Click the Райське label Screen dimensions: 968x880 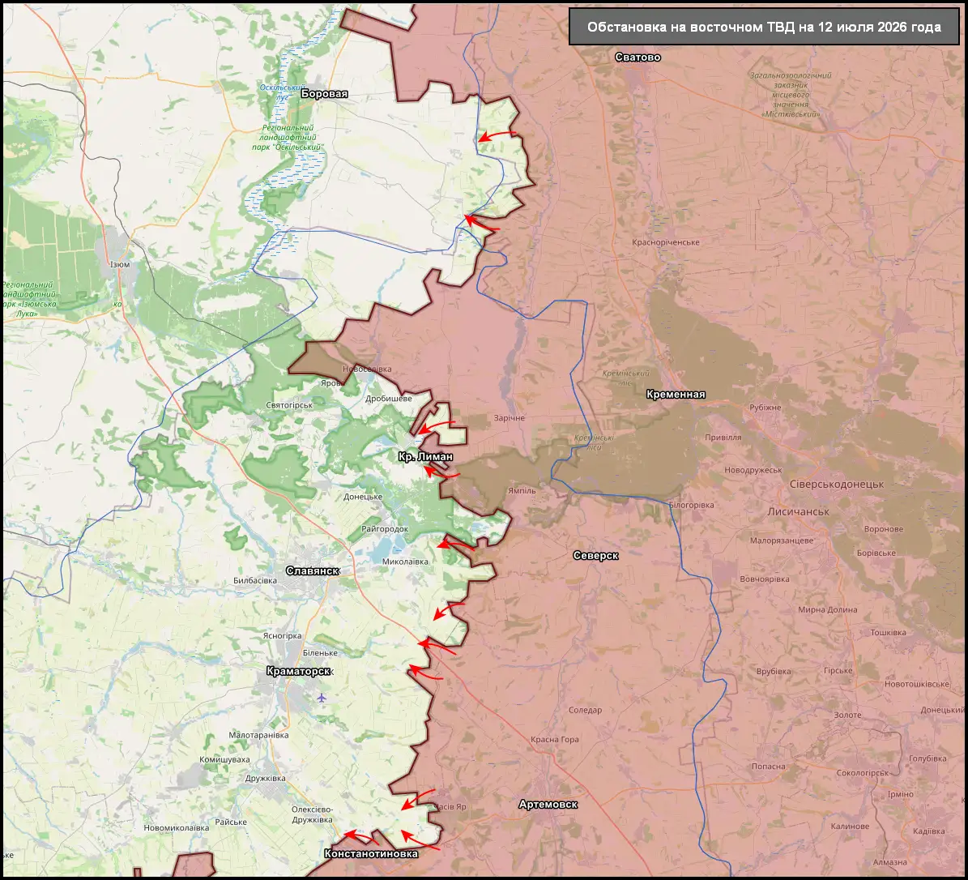point(231,822)
